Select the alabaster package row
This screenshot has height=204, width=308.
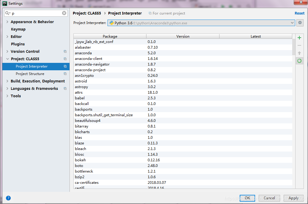coord(183,47)
